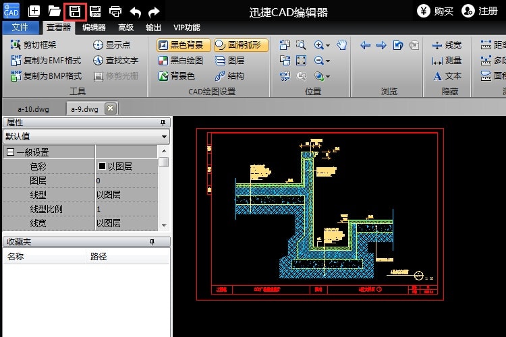Click the new file plus icon
The height and width of the screenshot is (337, 506).
click(x=34, y=11)
